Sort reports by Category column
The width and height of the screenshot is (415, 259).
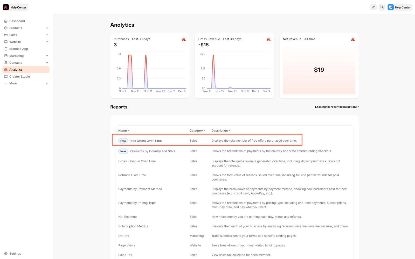(x=197, y=131)
